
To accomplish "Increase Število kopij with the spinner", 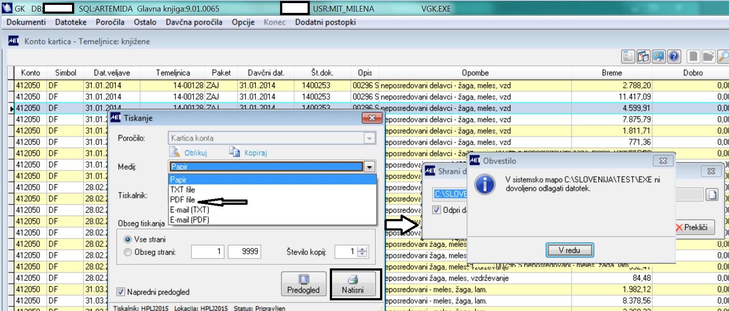I will tap(363, 249).
